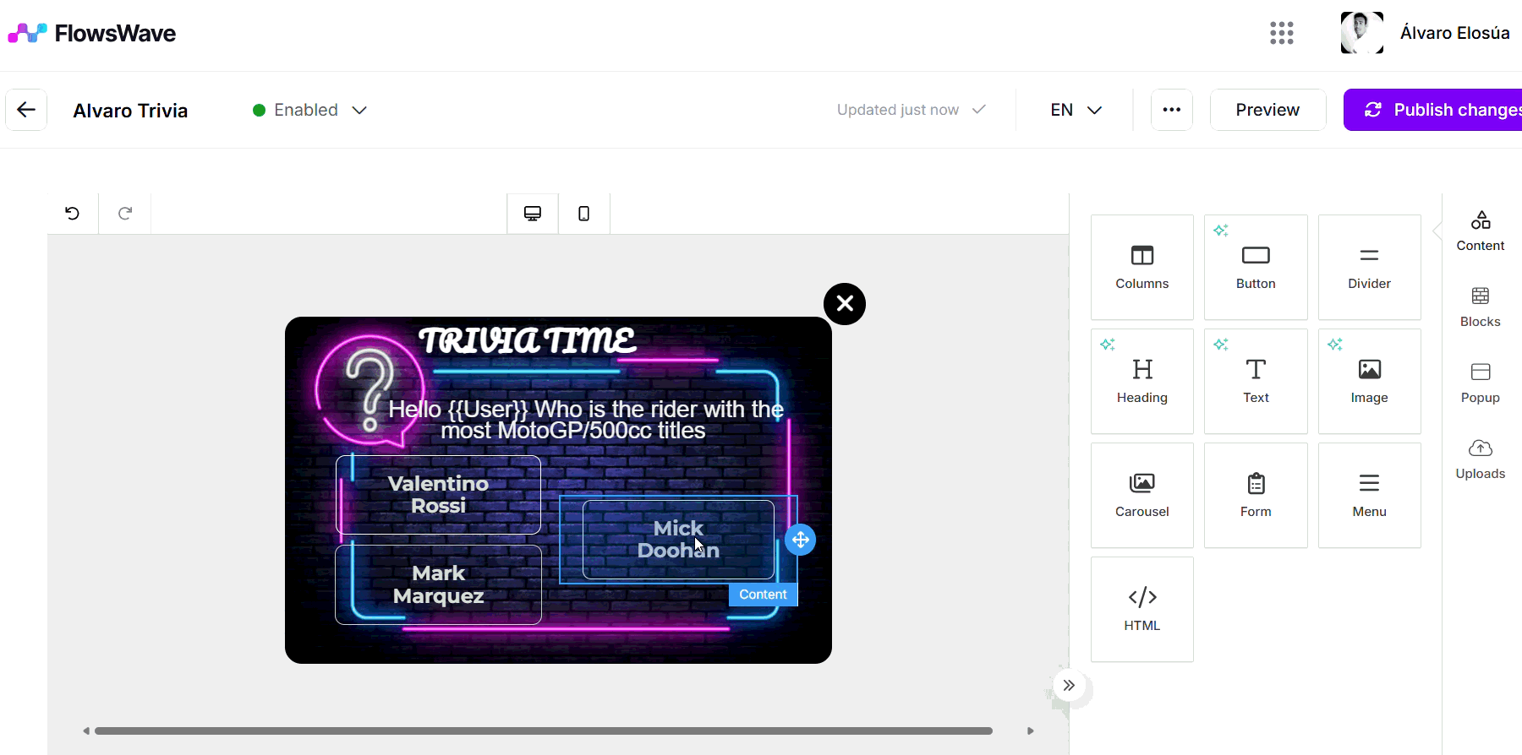Screen dimensions: 1522x755
Task: Select the trivia question text
Action: (x=585, y=420)
